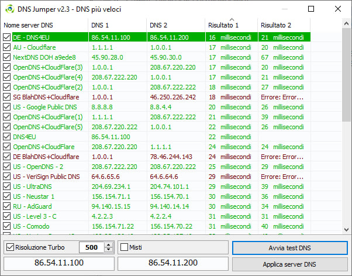Maximize the DNS Jumper window
The height and width of the screenshot is (276, 352).
coord(311,9)
